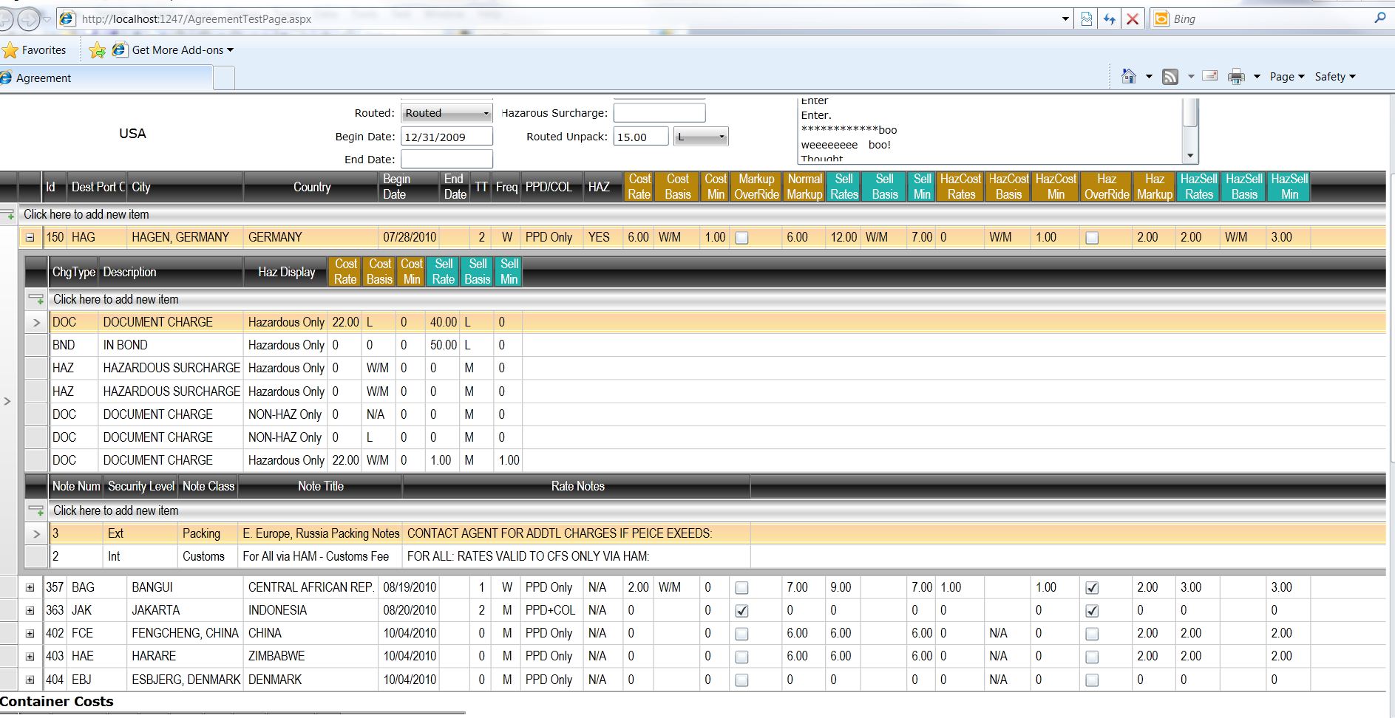Click the printer icon in command bar

tap(1236, 76)
